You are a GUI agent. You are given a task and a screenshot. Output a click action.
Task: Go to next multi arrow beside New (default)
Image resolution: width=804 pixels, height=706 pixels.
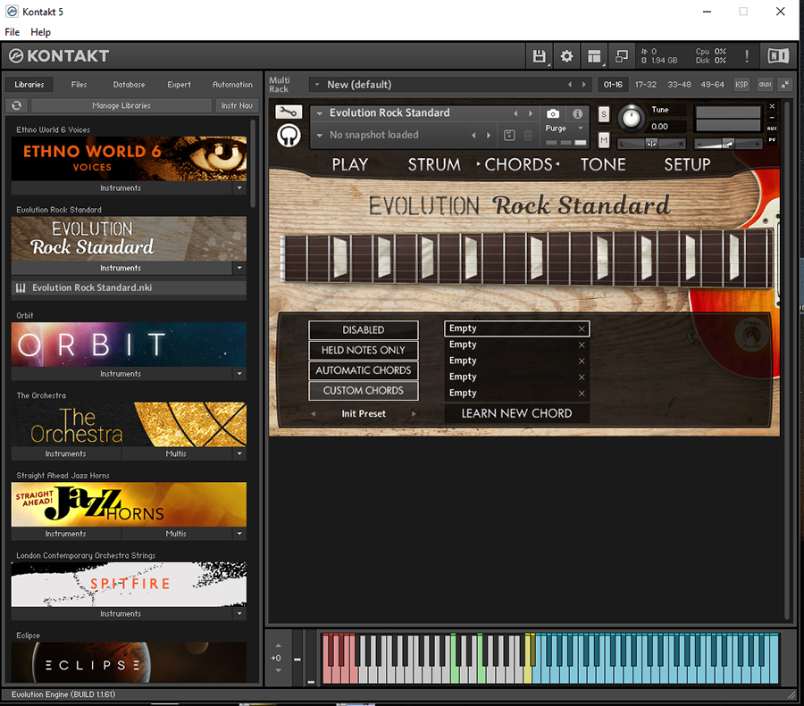click(x=584, y=85)
